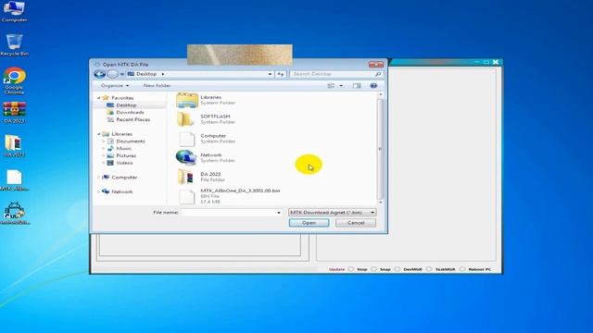The height and width of the screenshot is (333, 593).
Task: Collapse the Favorites tree group
Action: pos(99,98)
